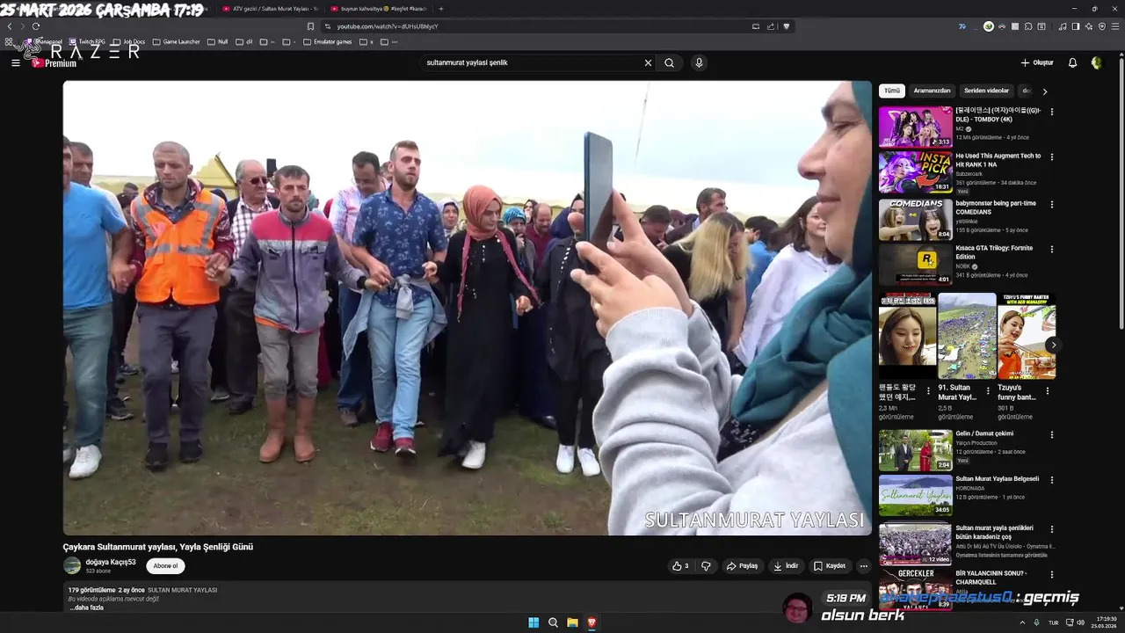Open the account avatar menu
Image resolution: width=1125 pixels, height=633 pixels.
[x=1096, y=62]
